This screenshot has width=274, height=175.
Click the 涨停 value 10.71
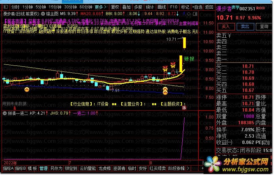pyautogui.click(x=248, y=97)
